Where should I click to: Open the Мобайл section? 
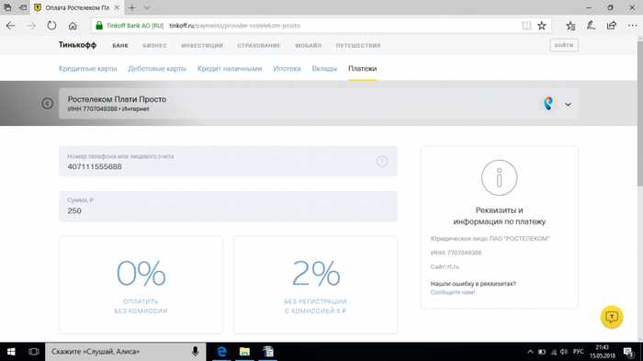coord(309,46)
